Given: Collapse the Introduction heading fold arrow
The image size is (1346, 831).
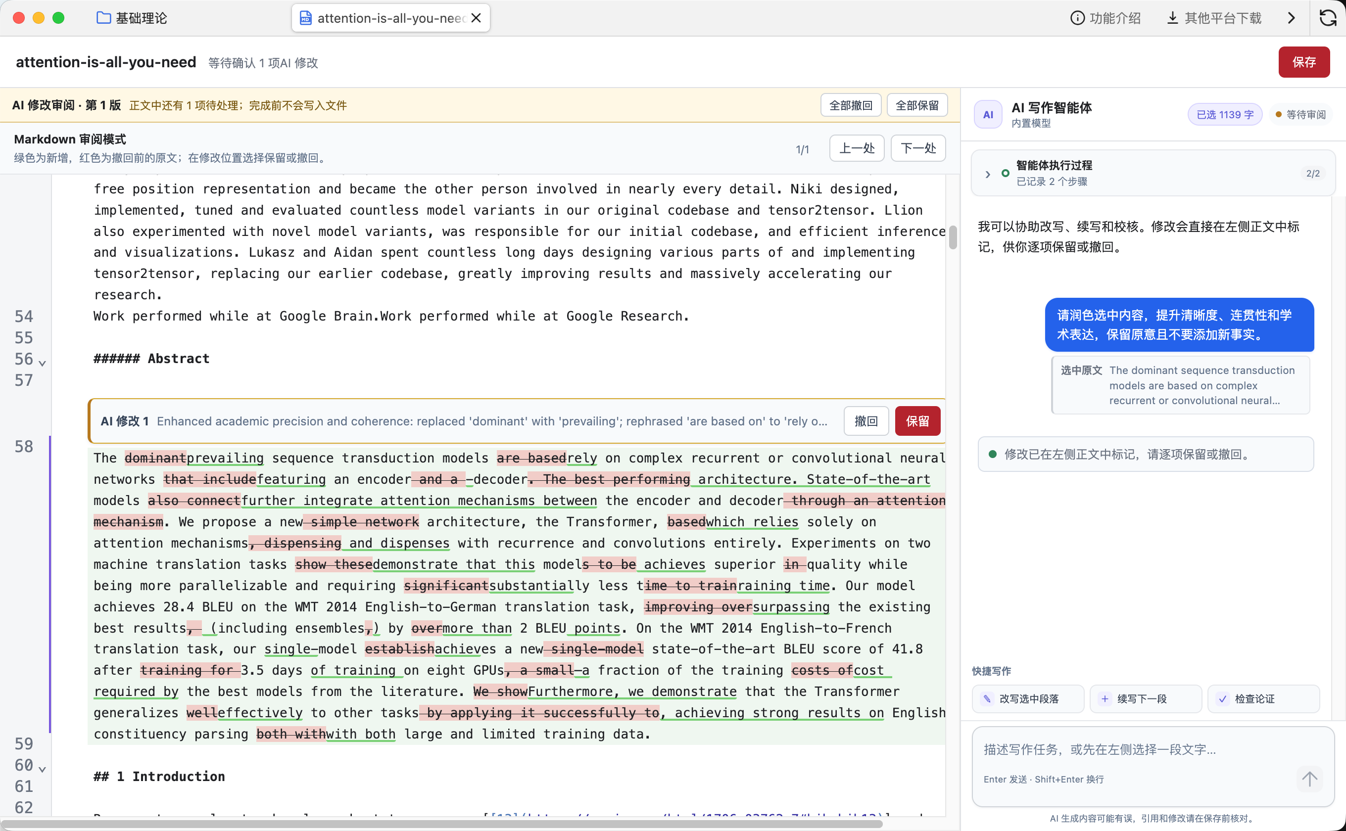Looking at the screenshot, I should (43, 770).
